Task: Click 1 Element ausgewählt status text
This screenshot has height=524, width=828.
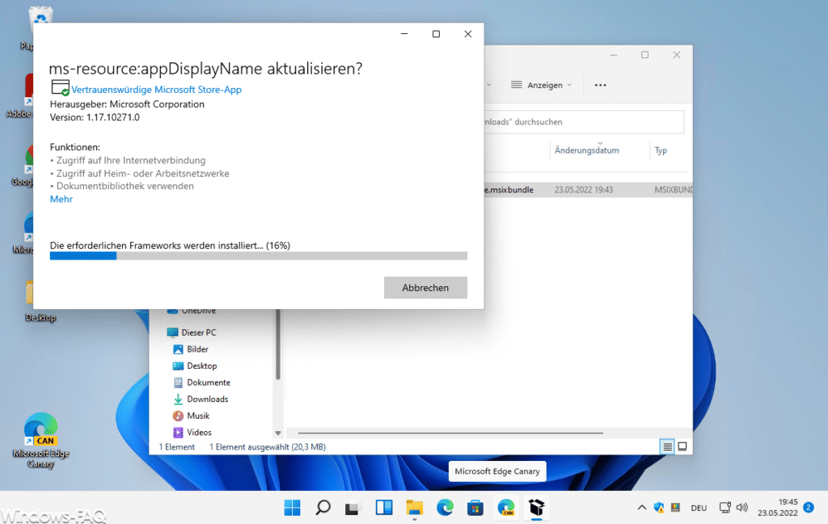Action: click(x=267, y=447)
